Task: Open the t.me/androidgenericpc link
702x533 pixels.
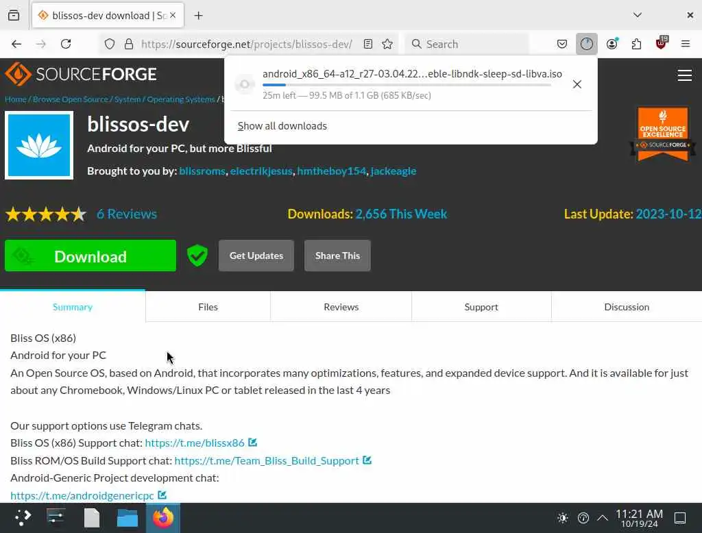Action: coord(82,495)
